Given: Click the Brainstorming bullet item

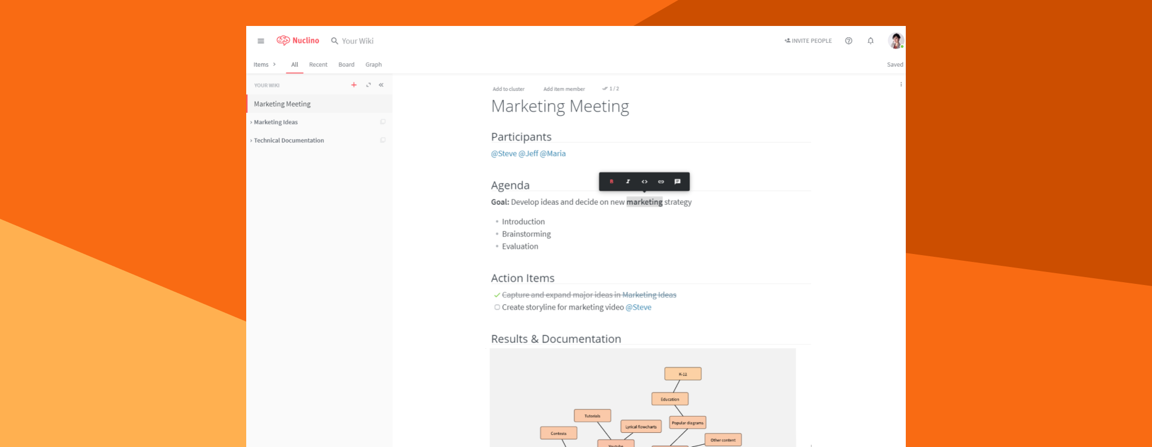Looking at the screenshot, I should 526,234.
